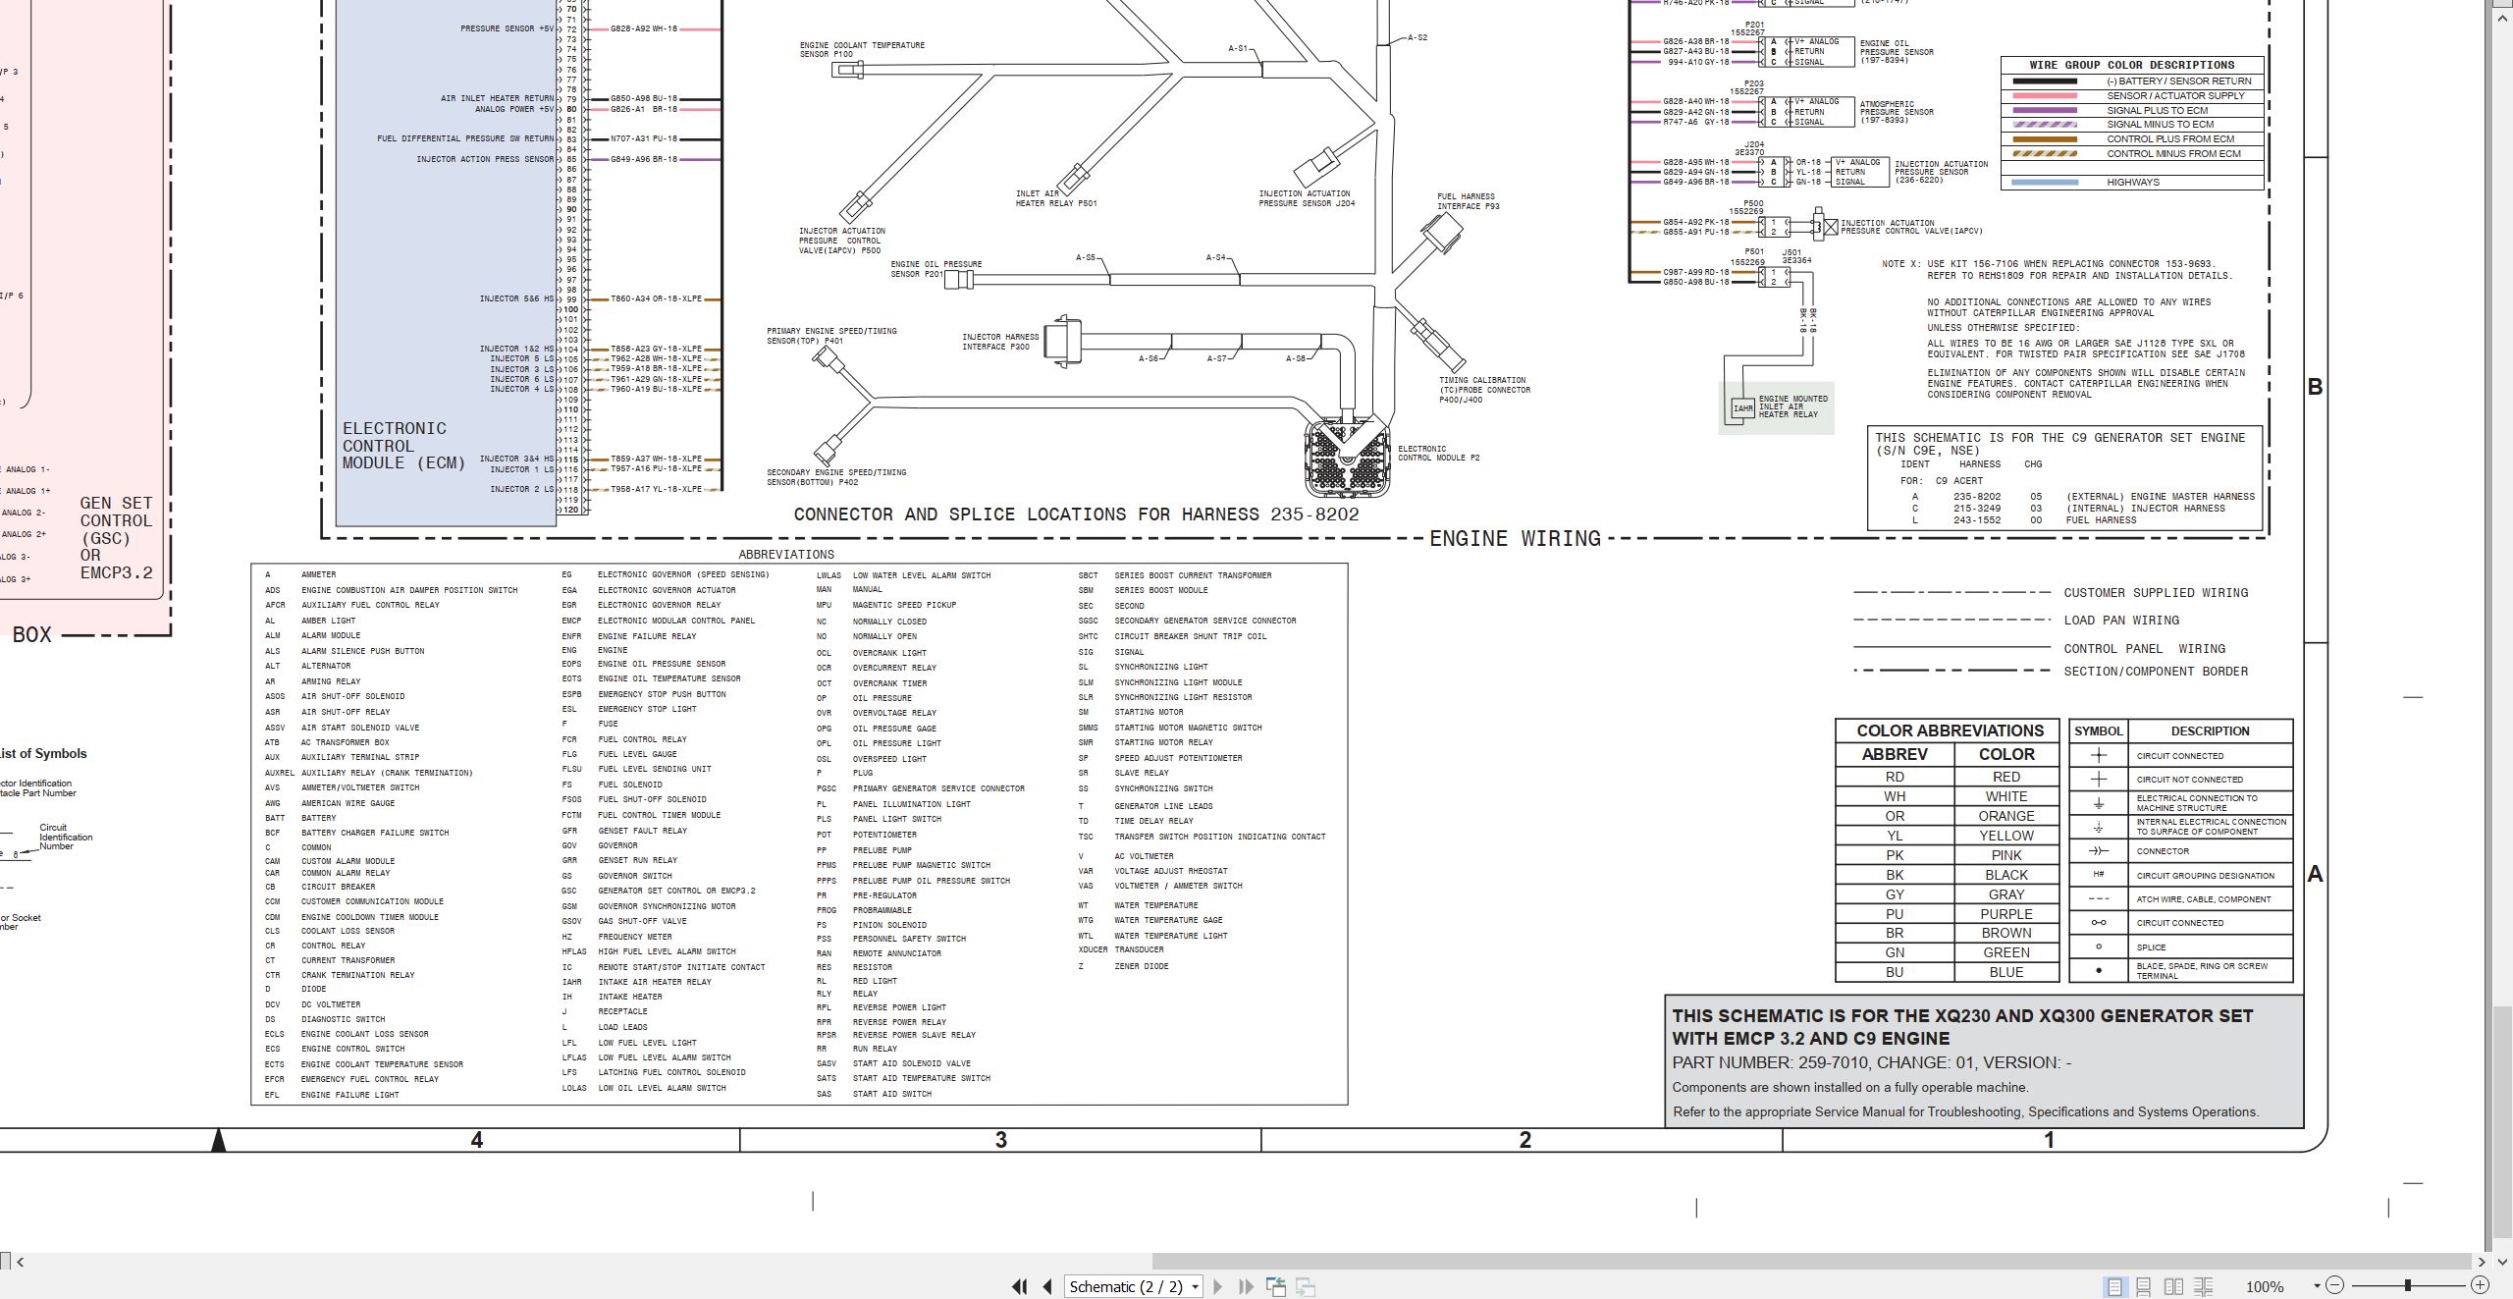Click the INTAKE AIR HEATER RELAY entry

(x=654, y=982)
